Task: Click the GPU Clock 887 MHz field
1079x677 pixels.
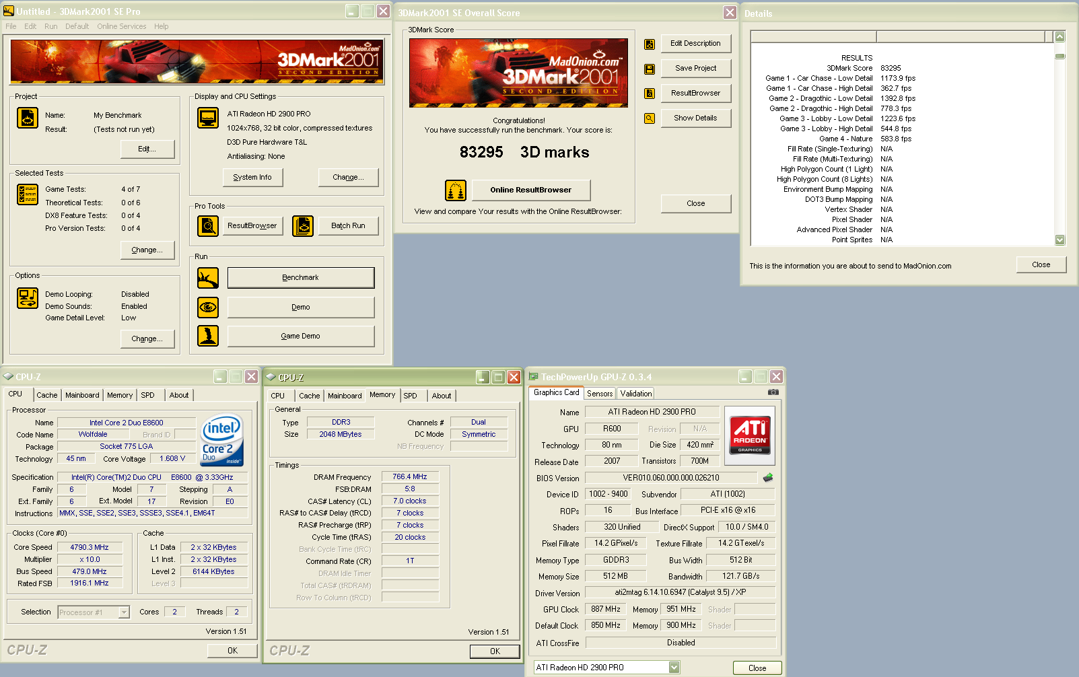Action: pos(606,610)
